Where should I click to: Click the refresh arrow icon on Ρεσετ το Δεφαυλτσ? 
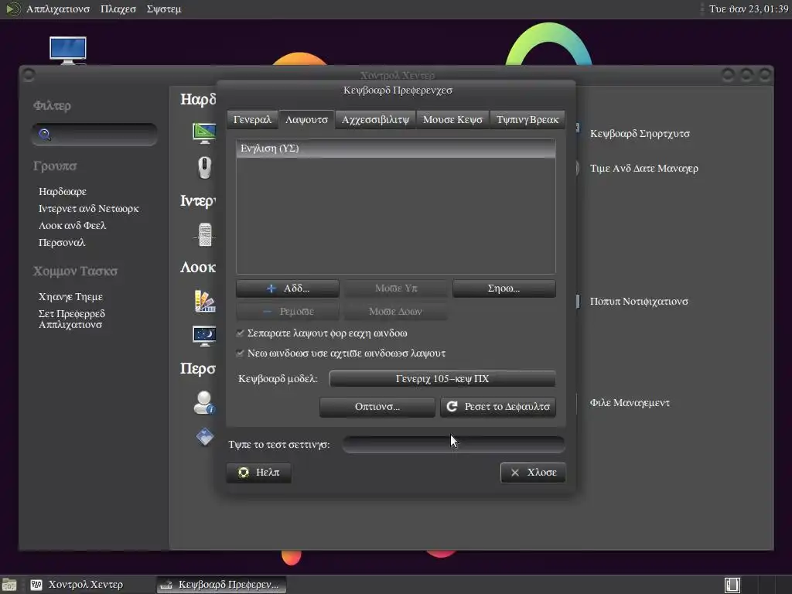(x=452, y=406)
